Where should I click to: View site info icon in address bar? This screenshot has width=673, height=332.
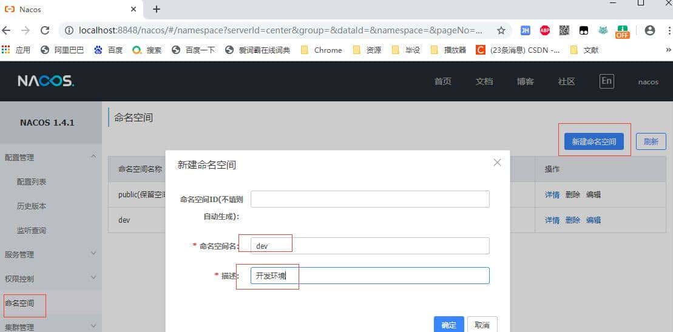[x=69, y=30]
